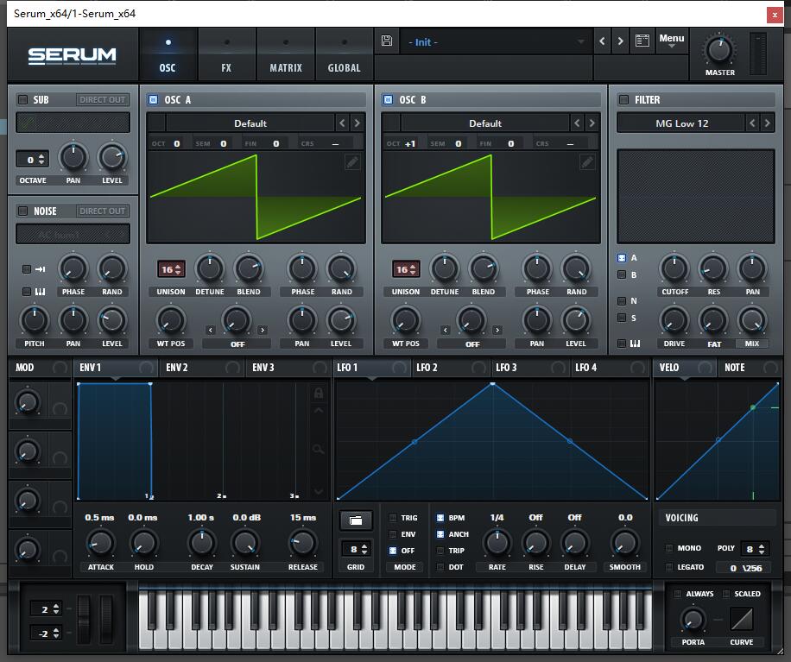Click OSC B warp mode right arrow
The image size is (791, 662).
coord(497,331)
